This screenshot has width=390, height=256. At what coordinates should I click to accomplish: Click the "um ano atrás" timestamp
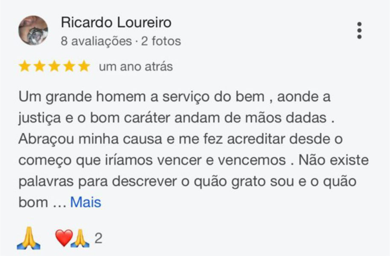pyautogui.click(x=136, y=67)
